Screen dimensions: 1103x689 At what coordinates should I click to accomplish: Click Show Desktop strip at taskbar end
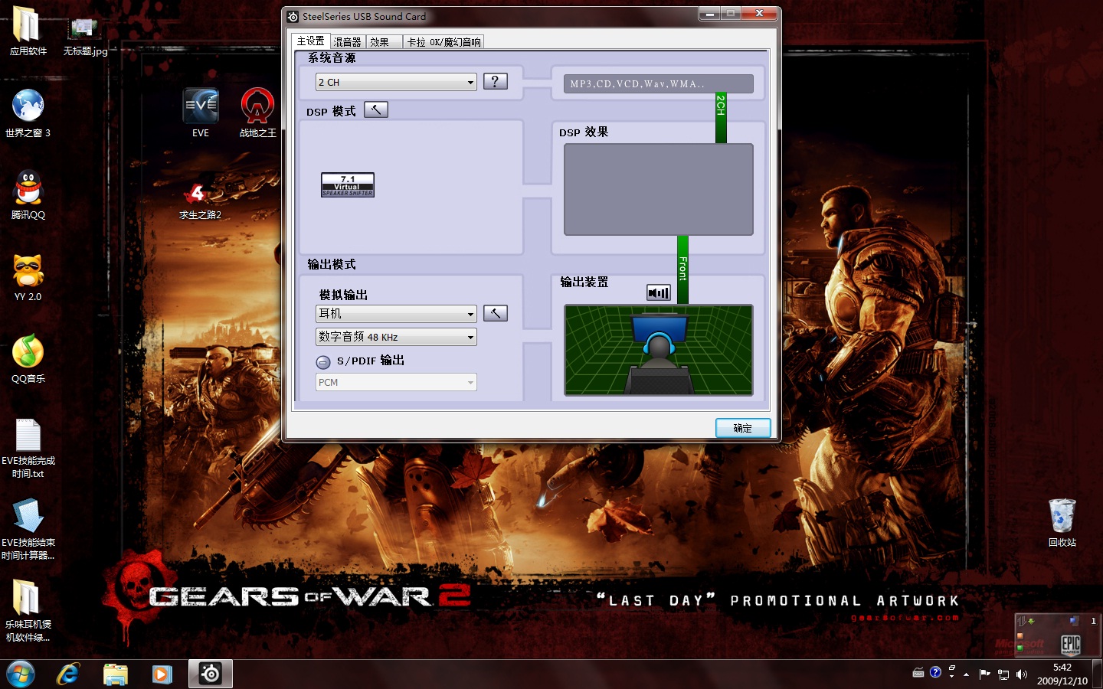1098,674
